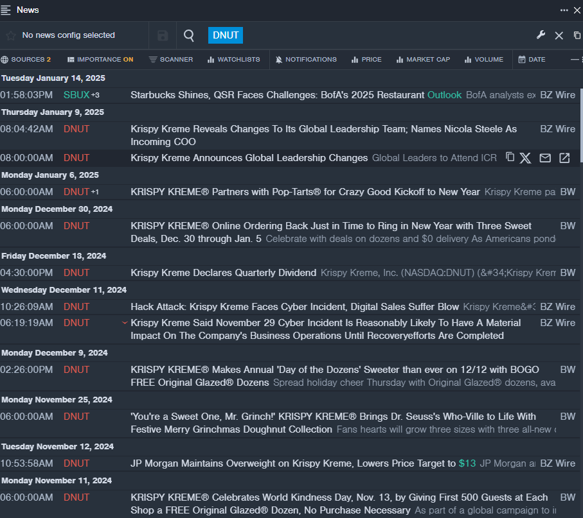The image size is (583, 518).
Task: Click the save config floppy disk icon
Action: 163,35
